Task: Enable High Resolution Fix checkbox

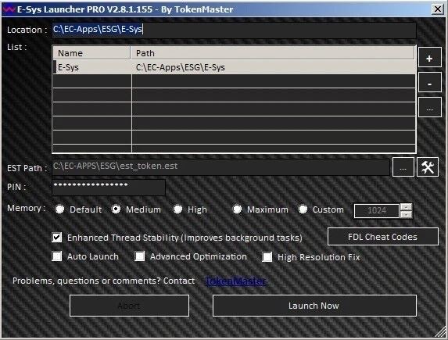Action: tap(267, 256)
